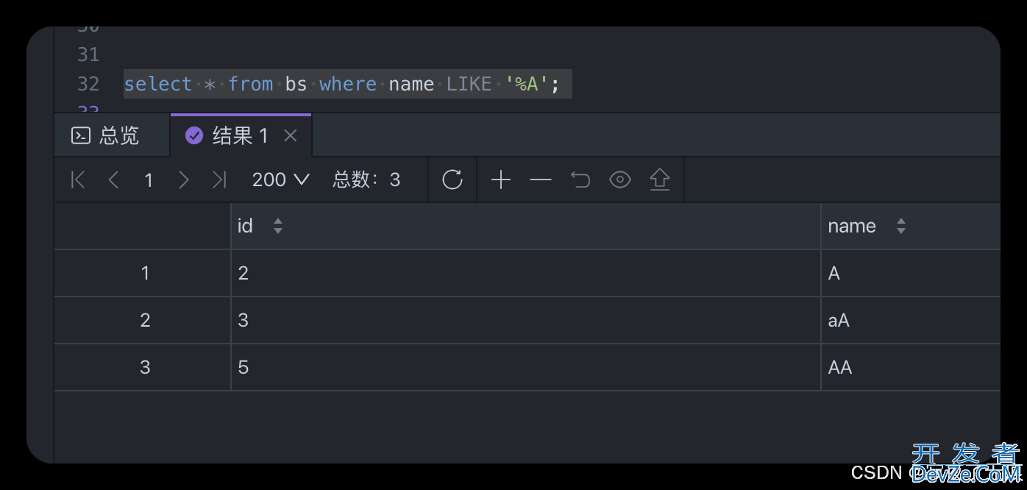The image size is (1027, 490).
Task: Jump to last results page
Action: [219, 180]
